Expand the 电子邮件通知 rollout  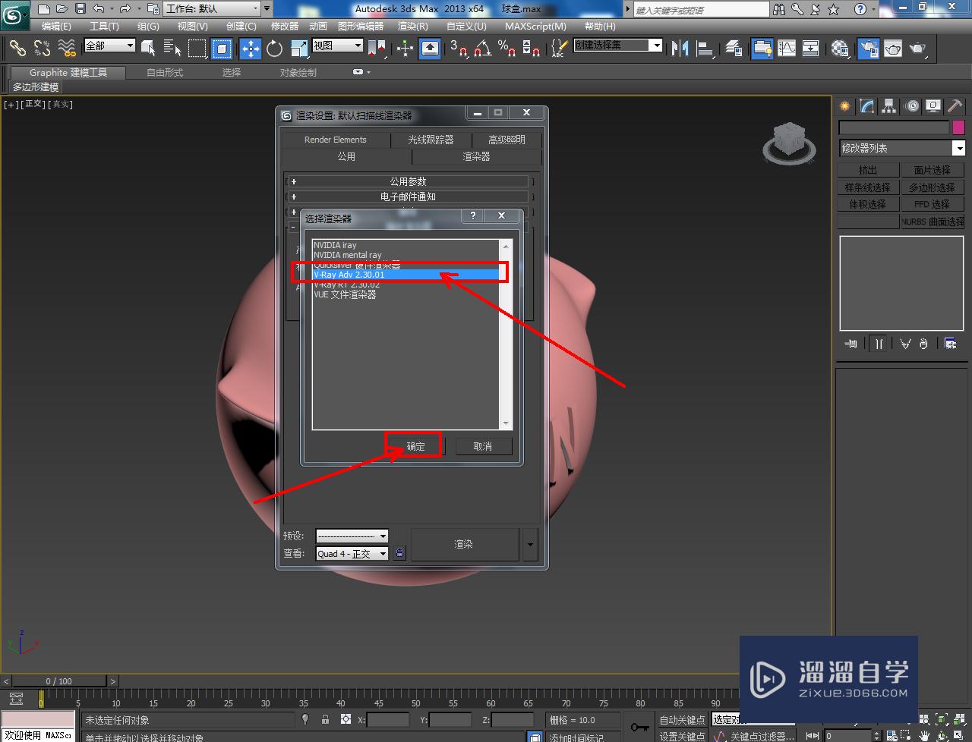click(x=409, y=197)
